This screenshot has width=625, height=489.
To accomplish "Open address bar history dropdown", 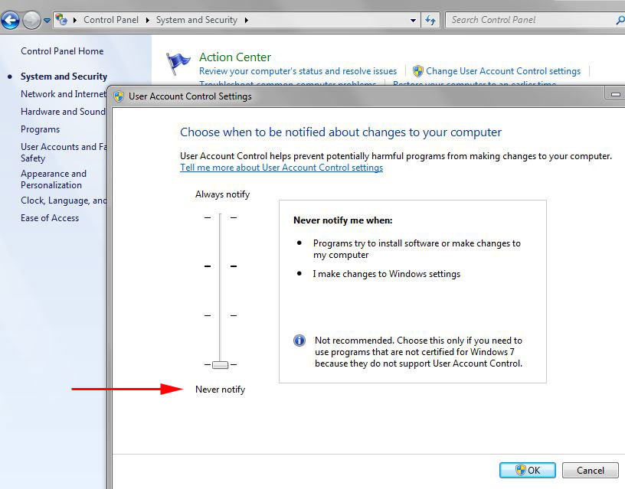I will (x=413, y=20).
